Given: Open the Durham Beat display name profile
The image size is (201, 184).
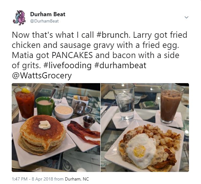Looking at the screenshot, I should [x=48, y=14].
